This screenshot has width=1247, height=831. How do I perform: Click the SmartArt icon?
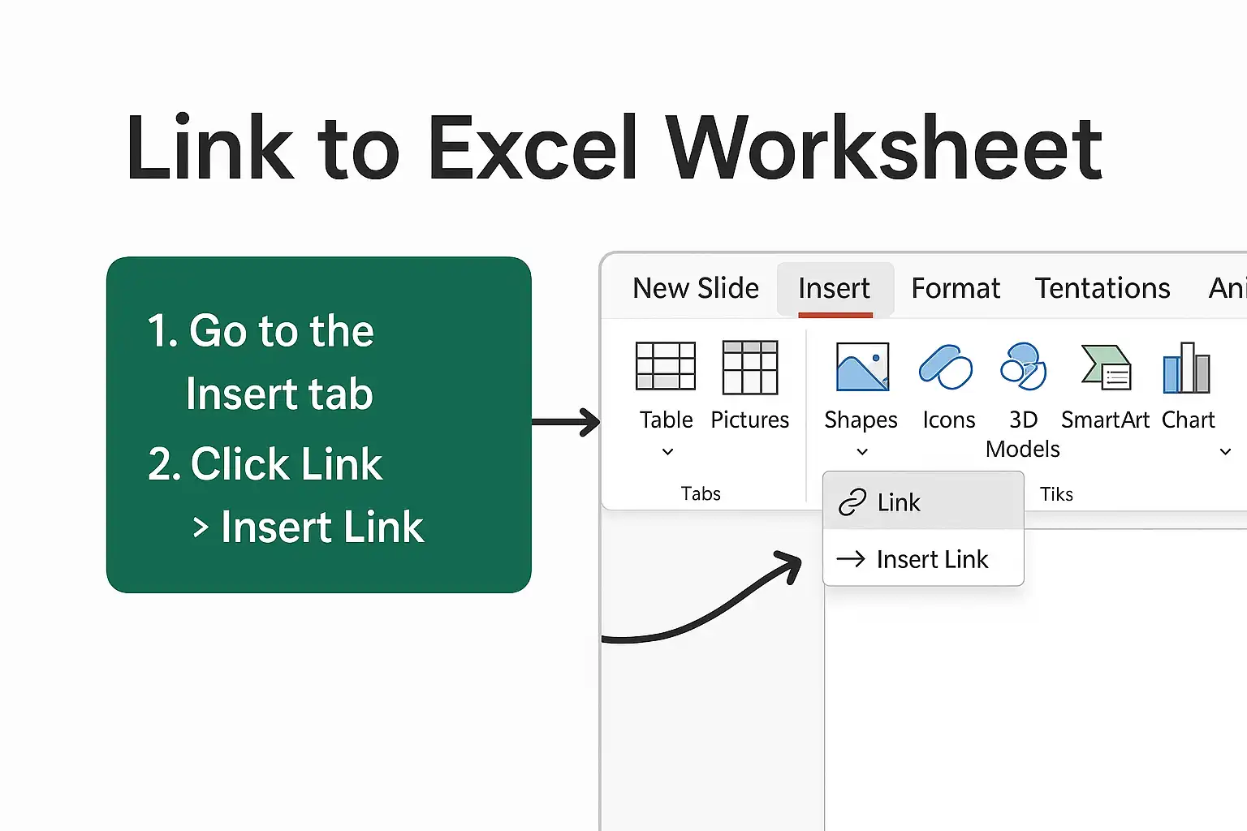1107,368
